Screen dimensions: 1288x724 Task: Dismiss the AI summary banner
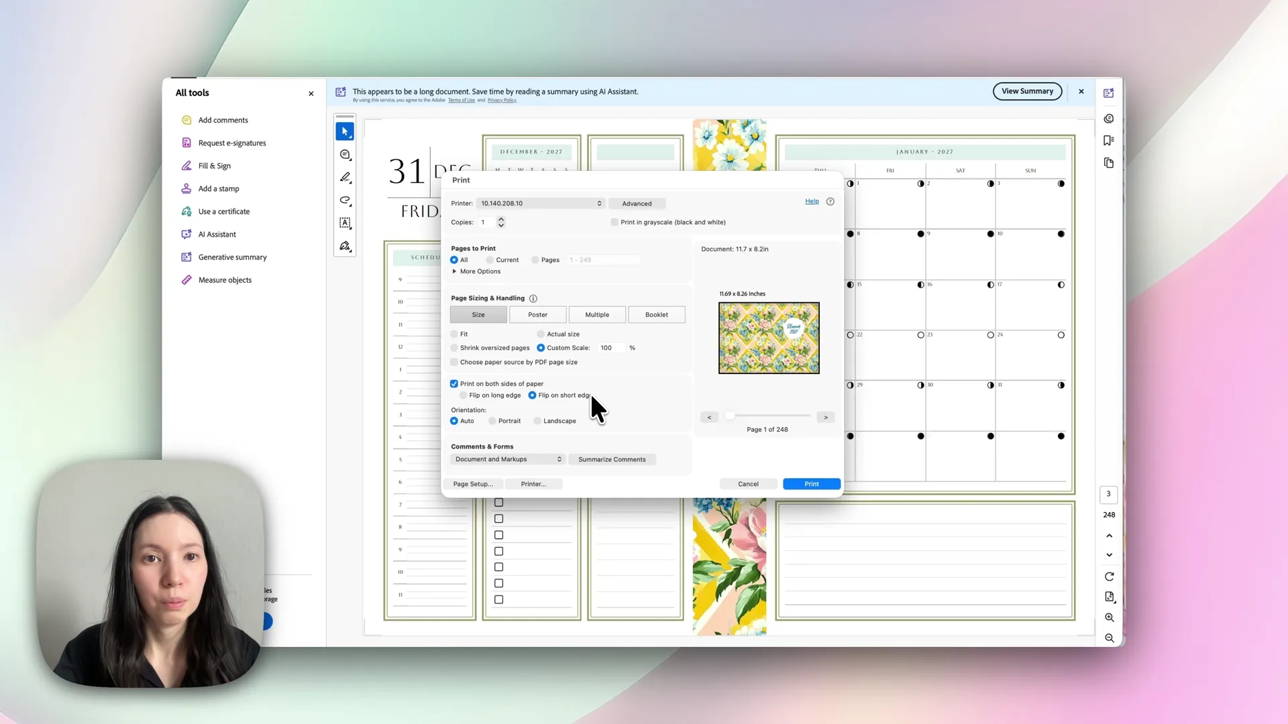[x=1081, y=91]
